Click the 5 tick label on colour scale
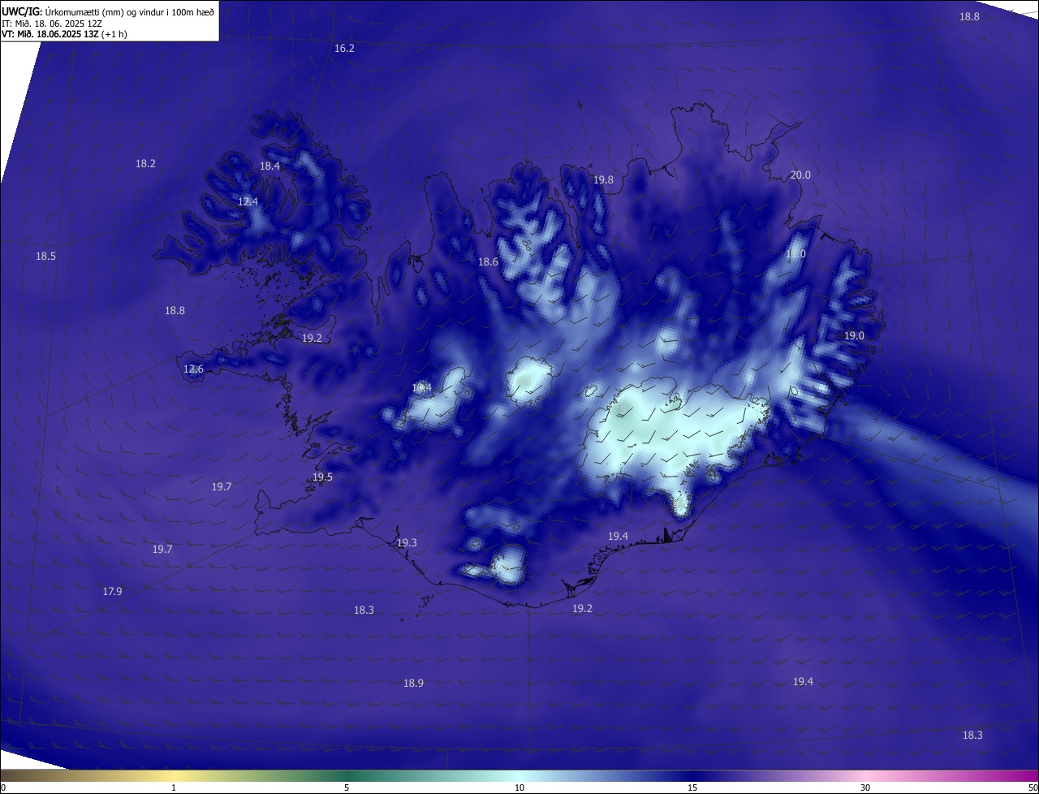 (x=347, y=788)
